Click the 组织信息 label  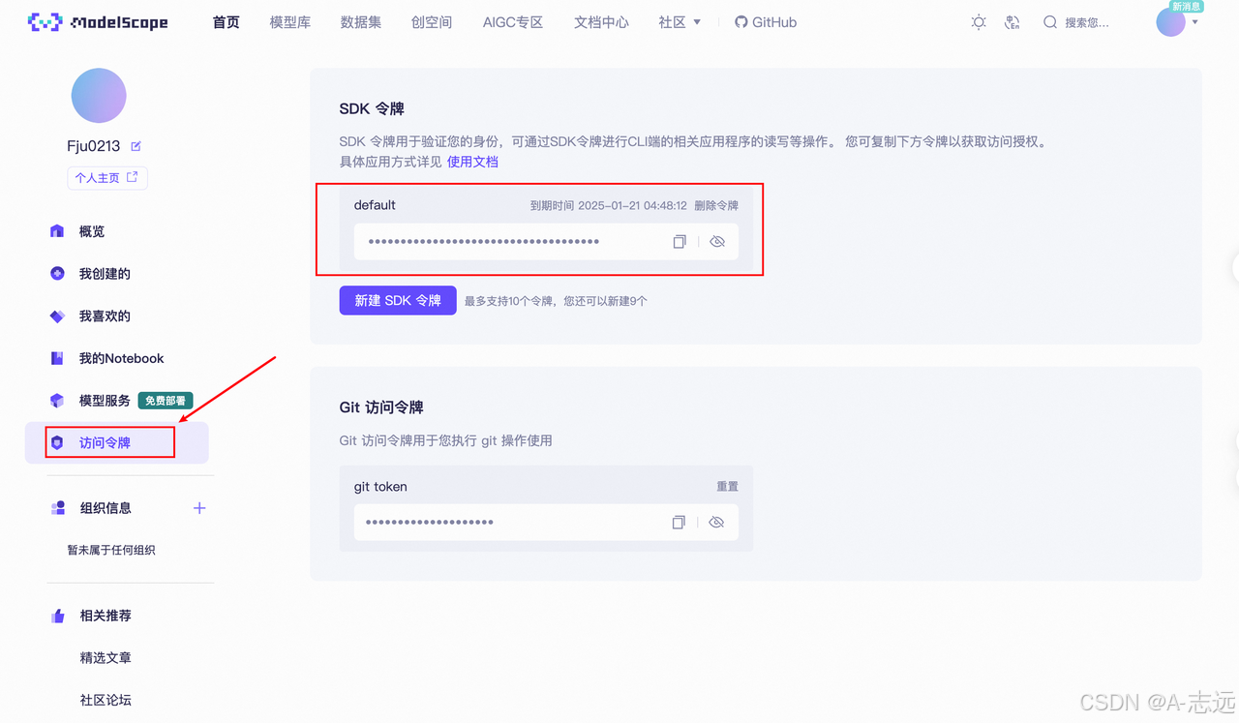pyautogui.click(x=106, y=508)
